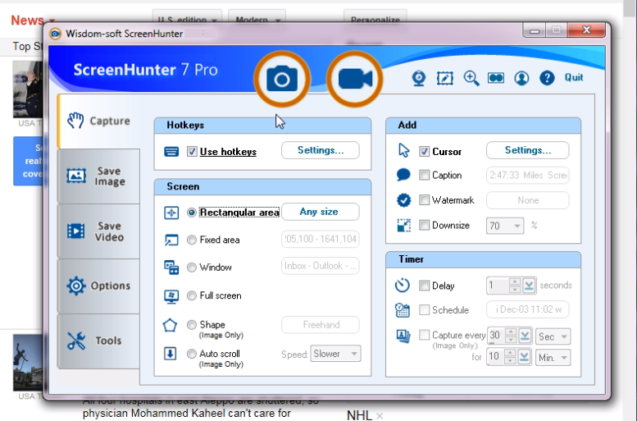Click the caption speech bubble icon
The height and width of the screenshot is (421, 637).
tap(403, 175)
